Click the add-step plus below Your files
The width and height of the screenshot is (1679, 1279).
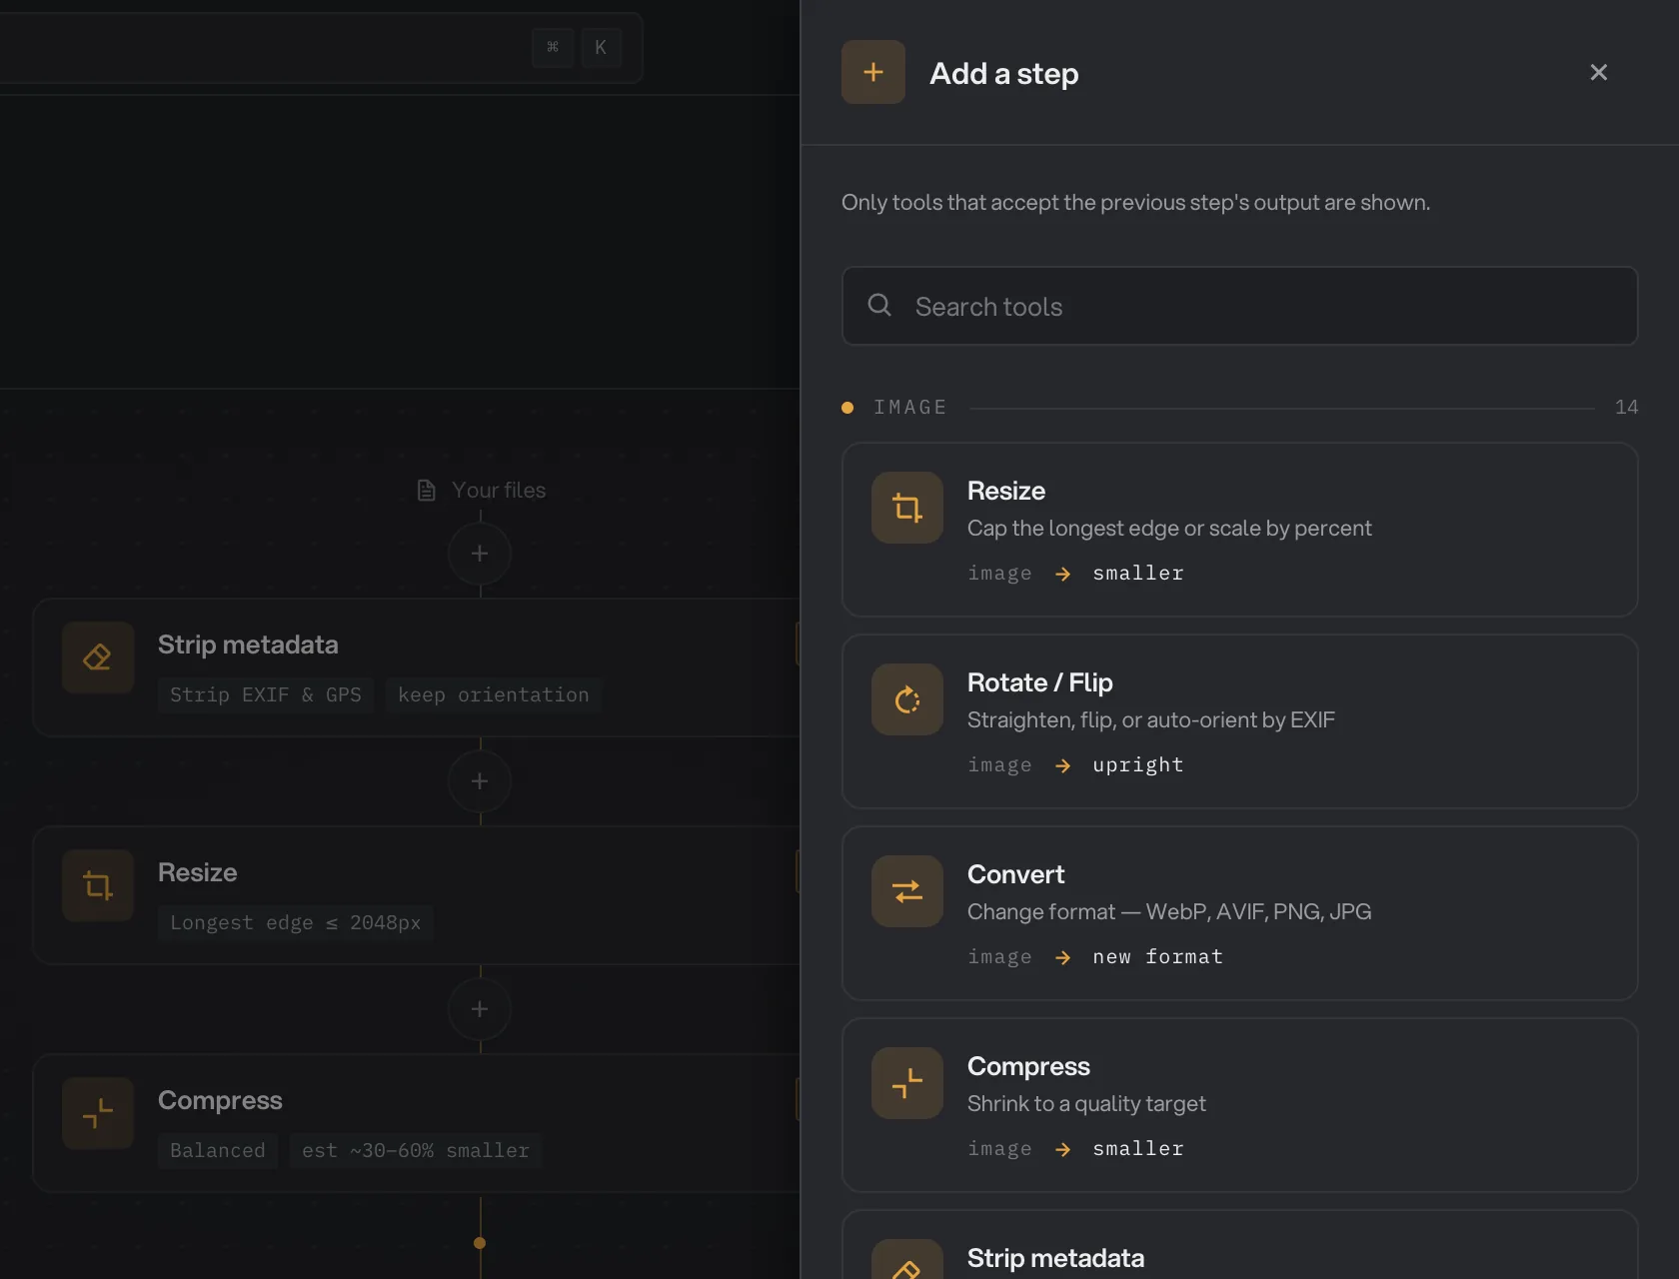click(480, 554)
